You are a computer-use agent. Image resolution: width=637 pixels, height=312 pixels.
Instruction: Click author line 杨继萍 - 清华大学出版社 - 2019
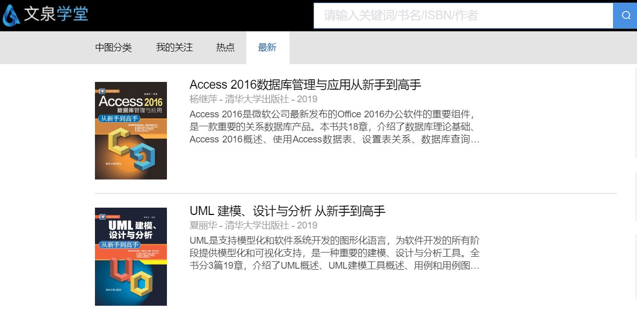point(254,99)
